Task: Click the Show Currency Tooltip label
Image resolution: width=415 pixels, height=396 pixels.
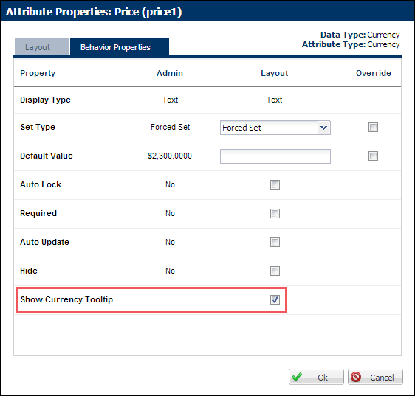Action: point(66,300)
